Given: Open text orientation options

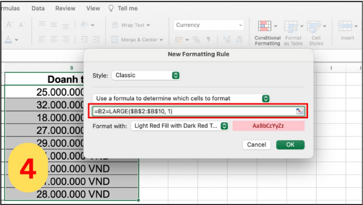Looking at the screenshot, I should (x=84, y=24).
